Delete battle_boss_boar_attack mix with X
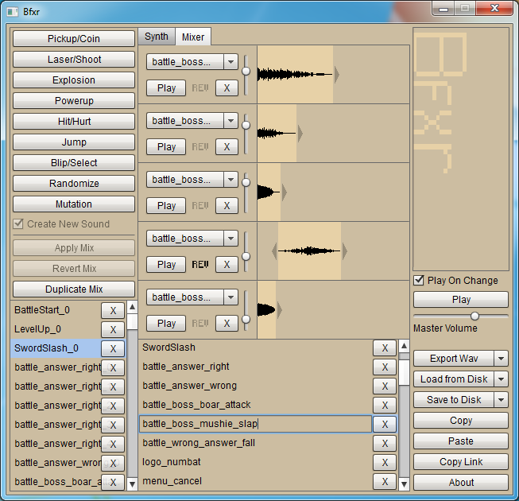The height and width of the screenshot is (501, 519). tap(385, 406)
